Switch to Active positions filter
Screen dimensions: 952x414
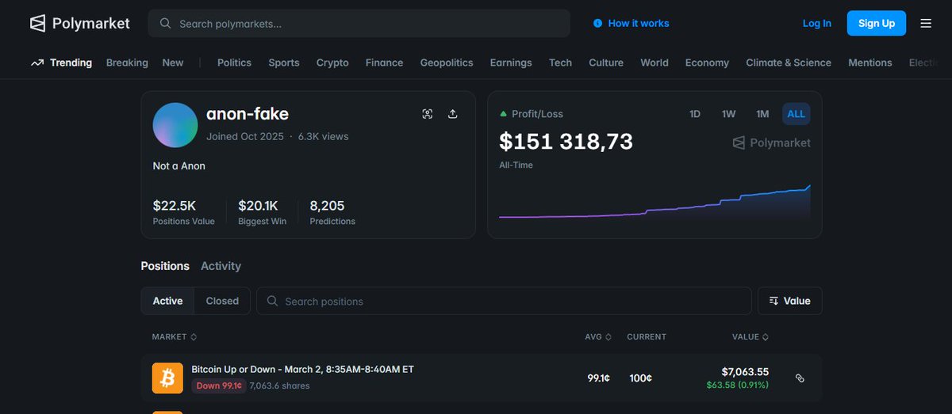[x=167, y=301]
